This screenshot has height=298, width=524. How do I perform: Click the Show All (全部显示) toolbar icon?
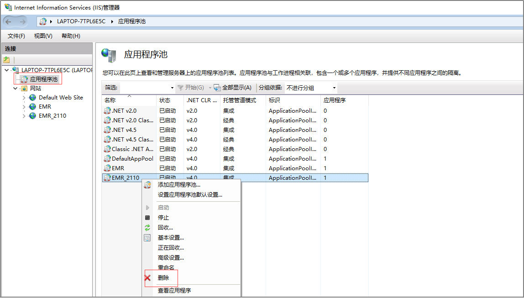pos(217,88)
